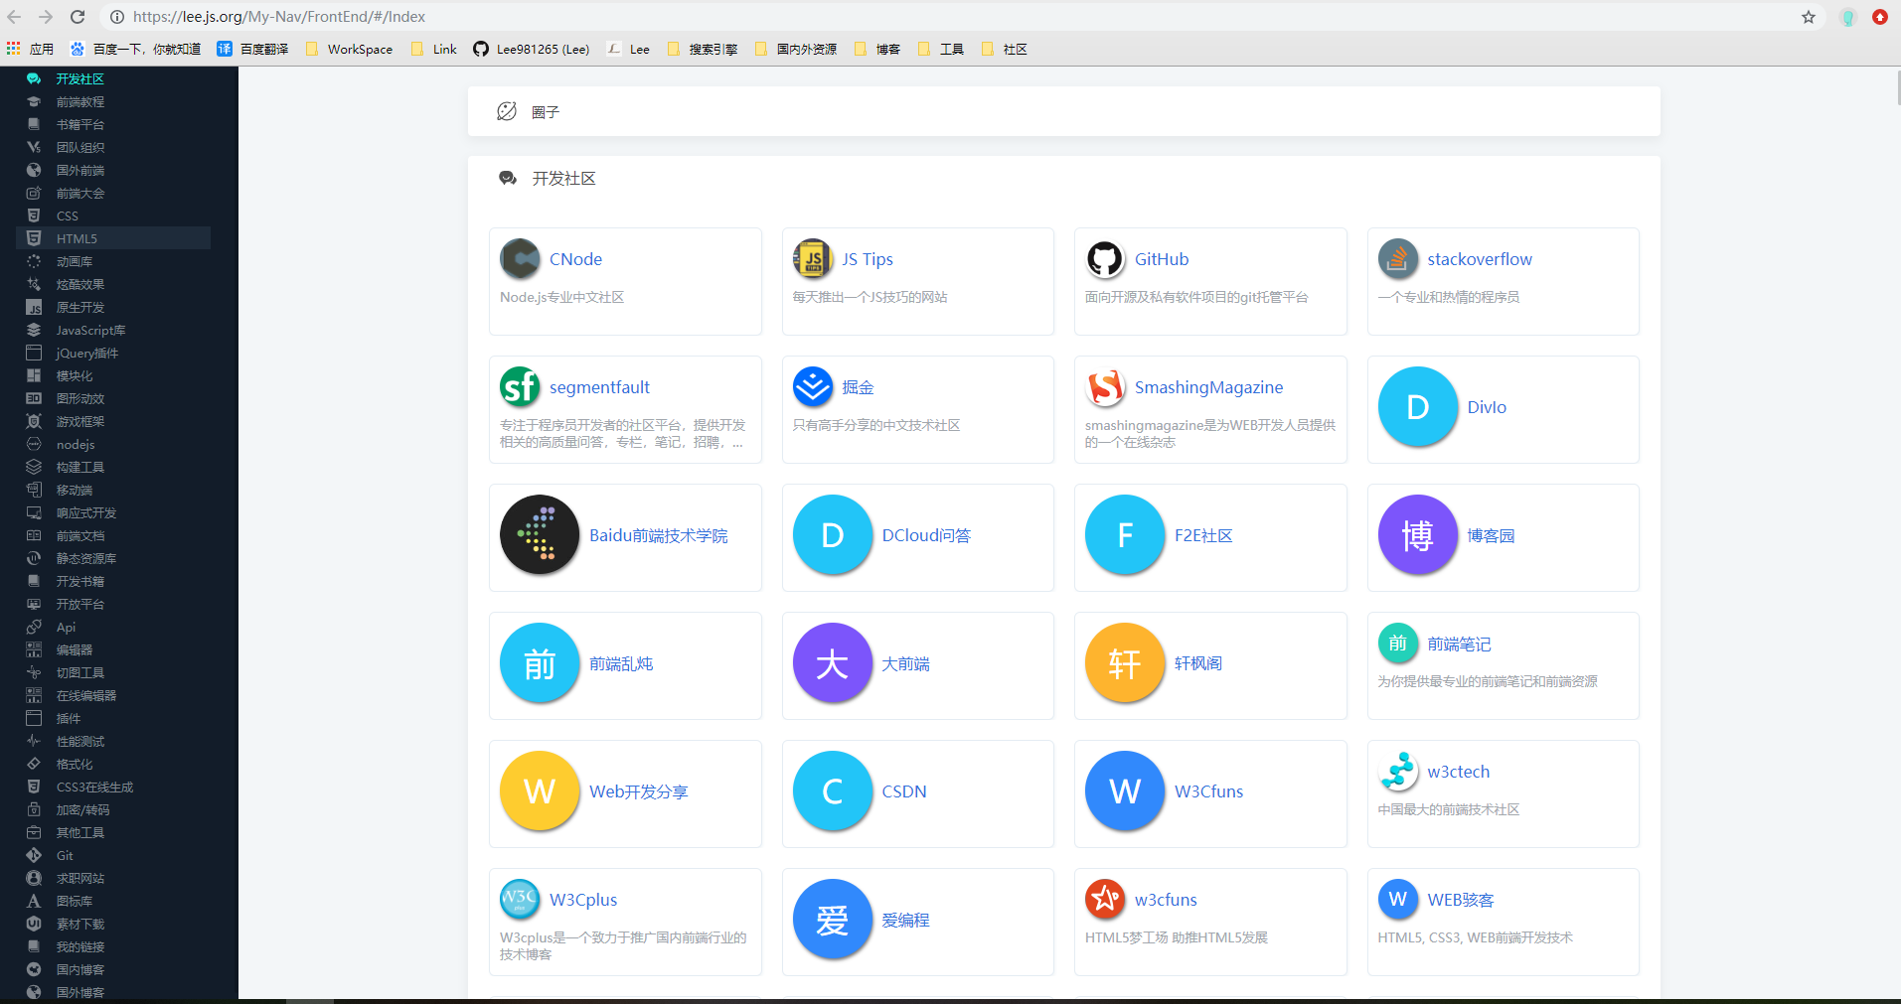Click the CNode community logo icon
1901x1004 pixels.
[x=520, y=259]
